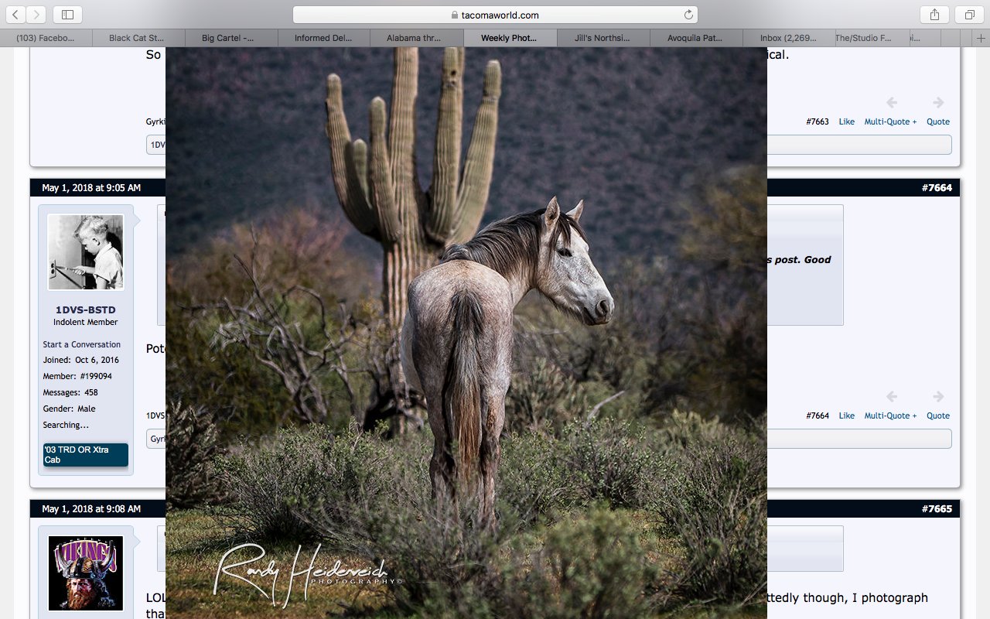The image size is (990, 619).
Task: Click next-post arrow above #7664 Quote
Action: click(x=938, y=396)
